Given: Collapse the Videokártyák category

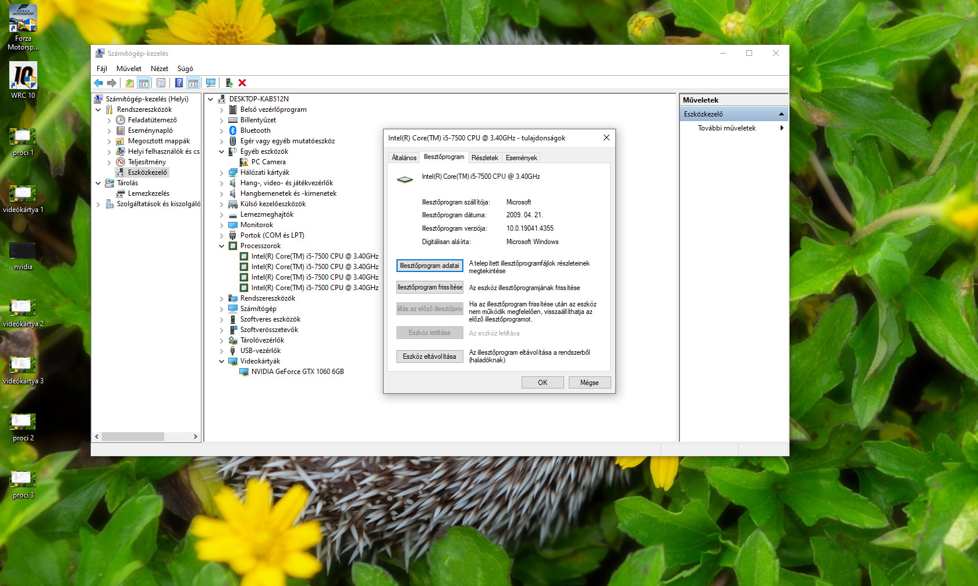Looking at the screenshot, I should (x=222, y=361).
